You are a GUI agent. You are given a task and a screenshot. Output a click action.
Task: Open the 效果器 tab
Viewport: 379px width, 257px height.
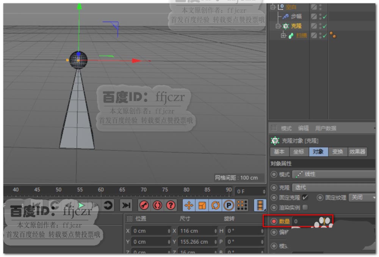coord(357,151)
